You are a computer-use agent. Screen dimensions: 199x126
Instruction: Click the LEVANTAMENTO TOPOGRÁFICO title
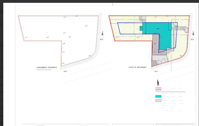tap(47, 67)
